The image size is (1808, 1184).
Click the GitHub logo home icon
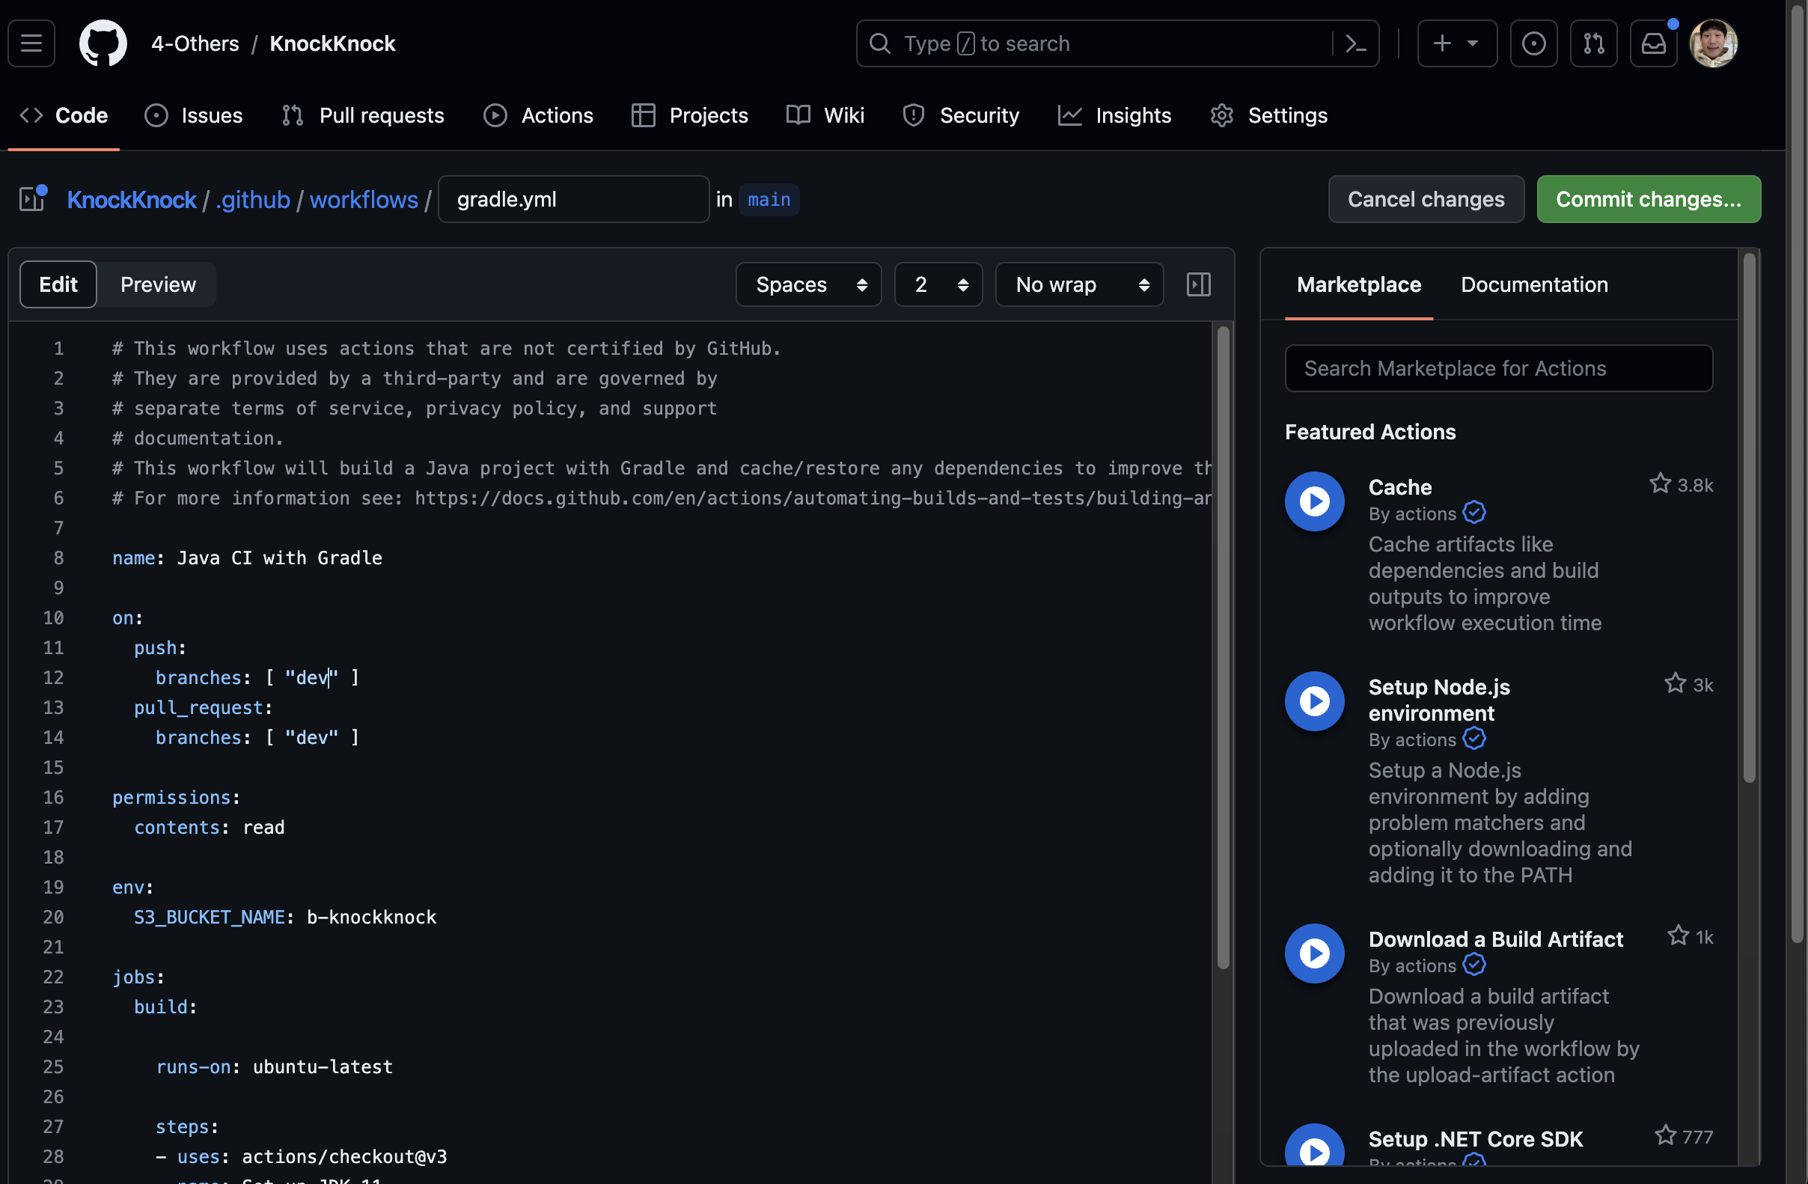(103, 43)
